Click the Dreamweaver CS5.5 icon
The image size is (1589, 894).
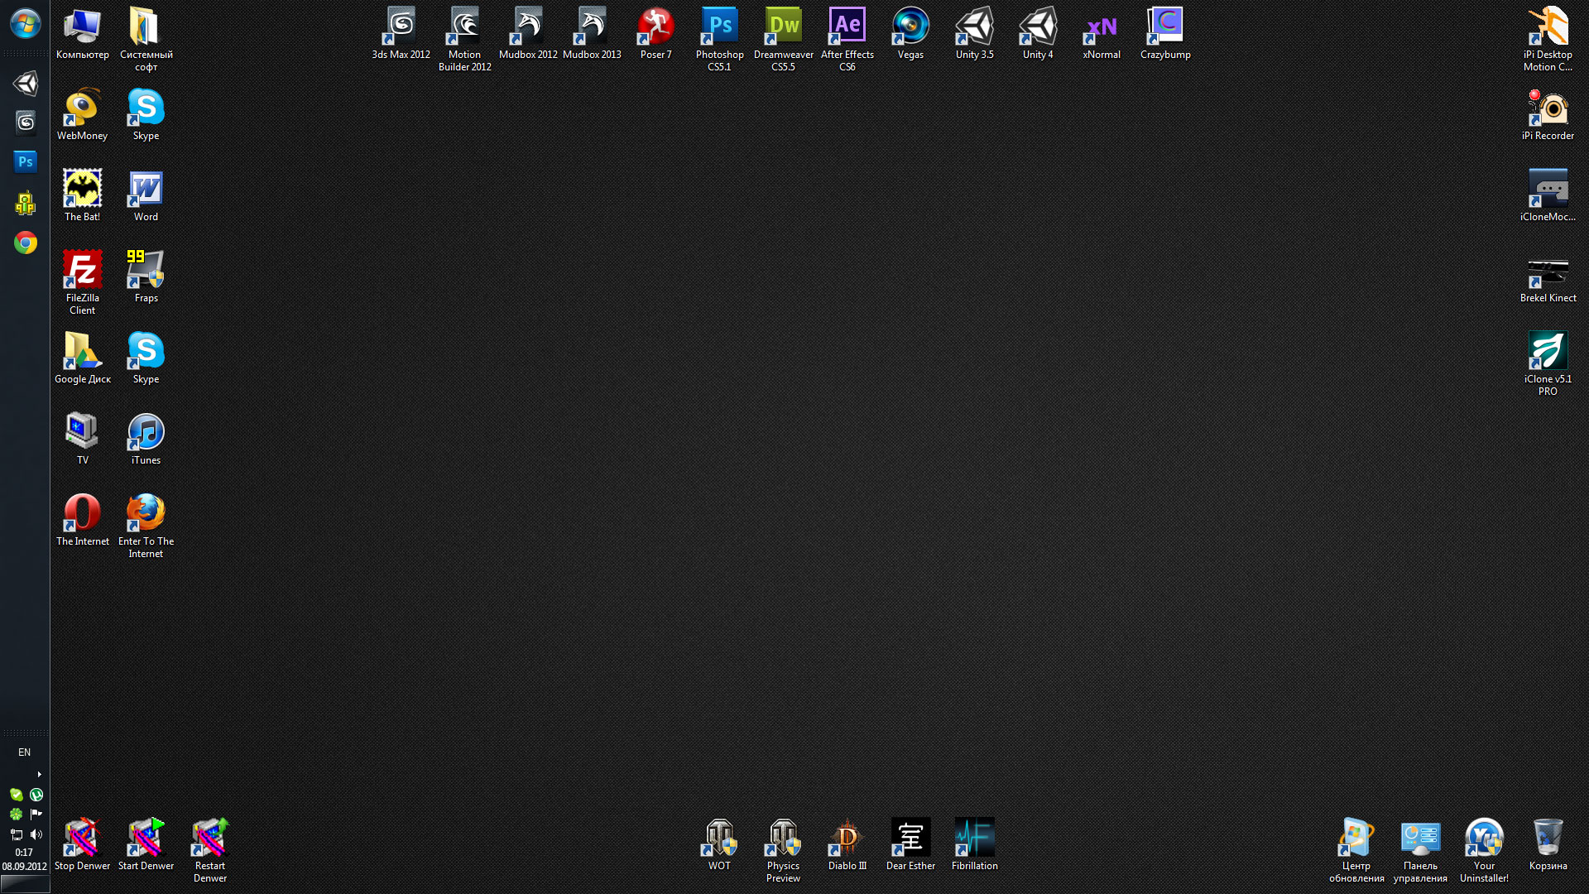pos(783,28)
